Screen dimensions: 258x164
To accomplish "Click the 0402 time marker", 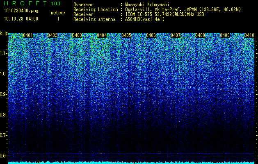I will (x=53, y=35).
